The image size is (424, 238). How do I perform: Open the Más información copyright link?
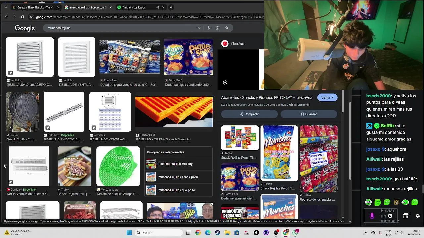tap(299, 105)
